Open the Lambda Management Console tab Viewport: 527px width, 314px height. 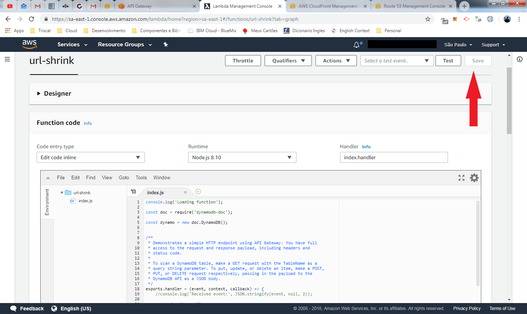[x=243, y=6]
